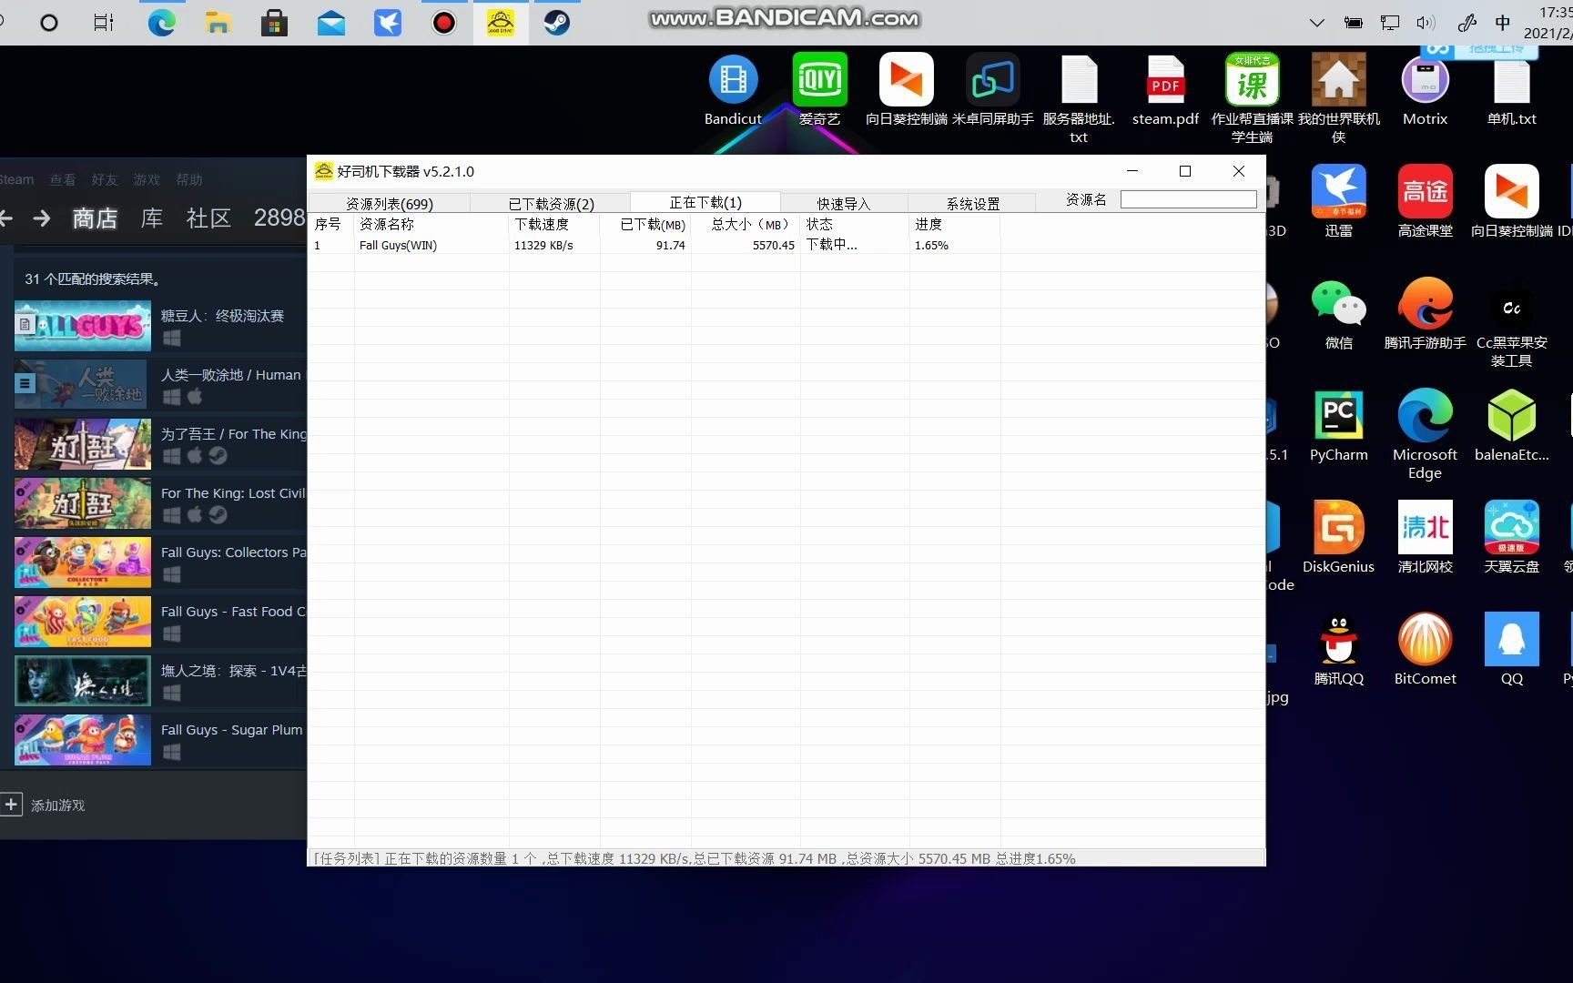Open the volume control in tray

tap(1426, 23)
